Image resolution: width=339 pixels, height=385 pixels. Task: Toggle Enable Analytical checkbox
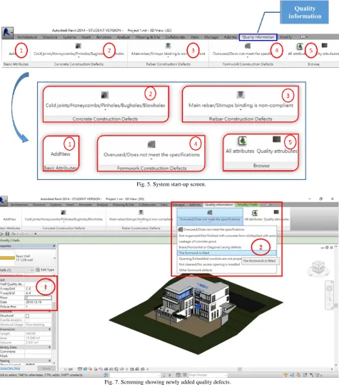coord(27,320)
